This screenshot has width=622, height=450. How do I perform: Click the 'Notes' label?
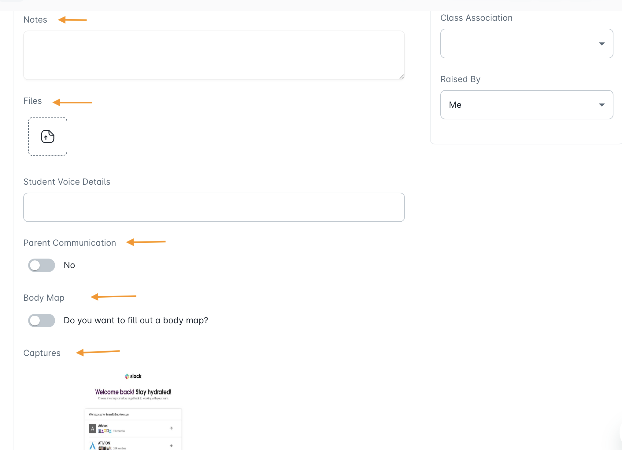(35, 20)
